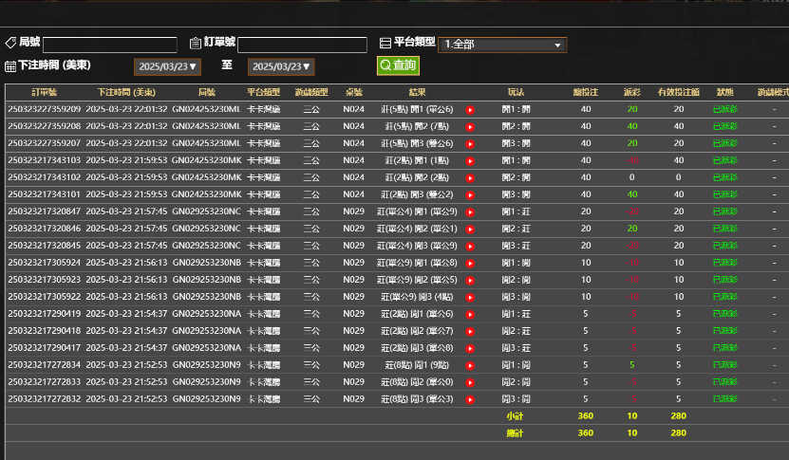Click into the 訂單號 text field
789x460 pixels.
point(302,45)
